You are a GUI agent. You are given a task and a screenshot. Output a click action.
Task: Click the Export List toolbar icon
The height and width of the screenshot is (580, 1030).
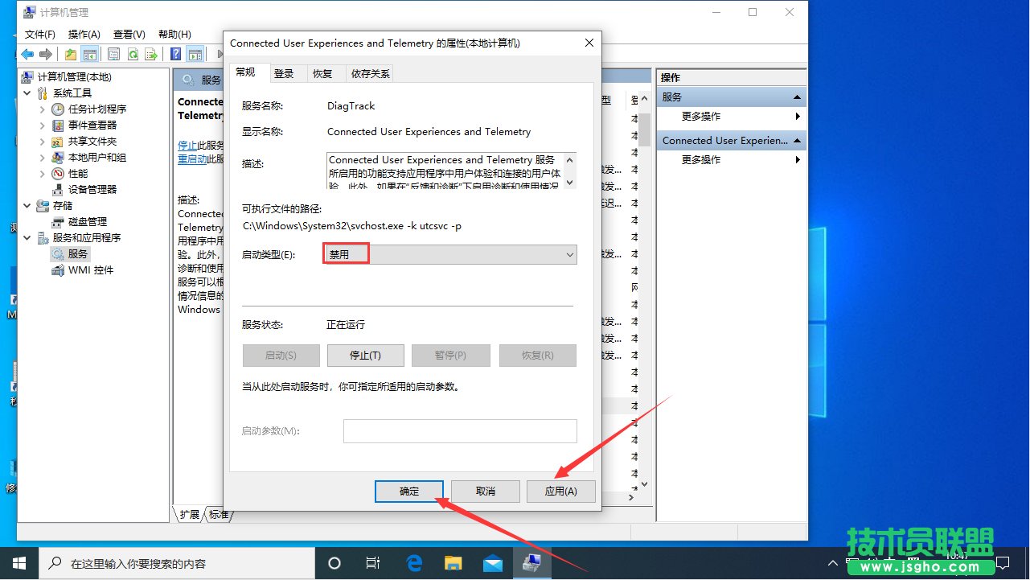point(150,54)
